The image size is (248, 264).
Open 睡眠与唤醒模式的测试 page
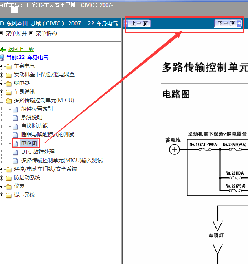click(48, 135)
